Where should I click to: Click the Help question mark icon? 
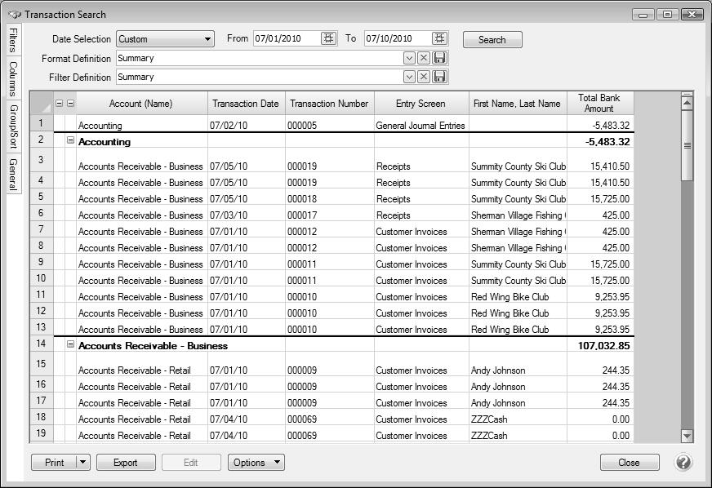683,463
